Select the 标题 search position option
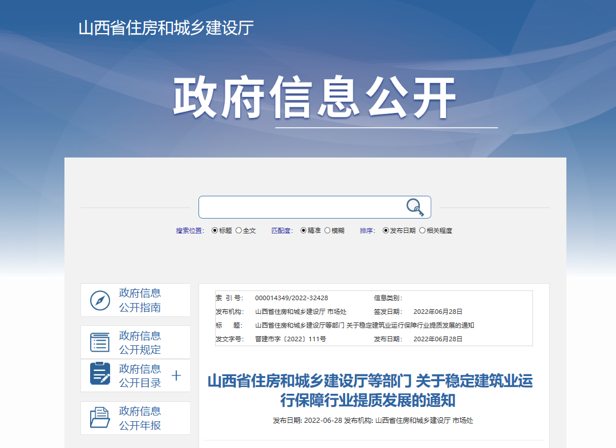616x448 pixels. (x=215, y=230)
